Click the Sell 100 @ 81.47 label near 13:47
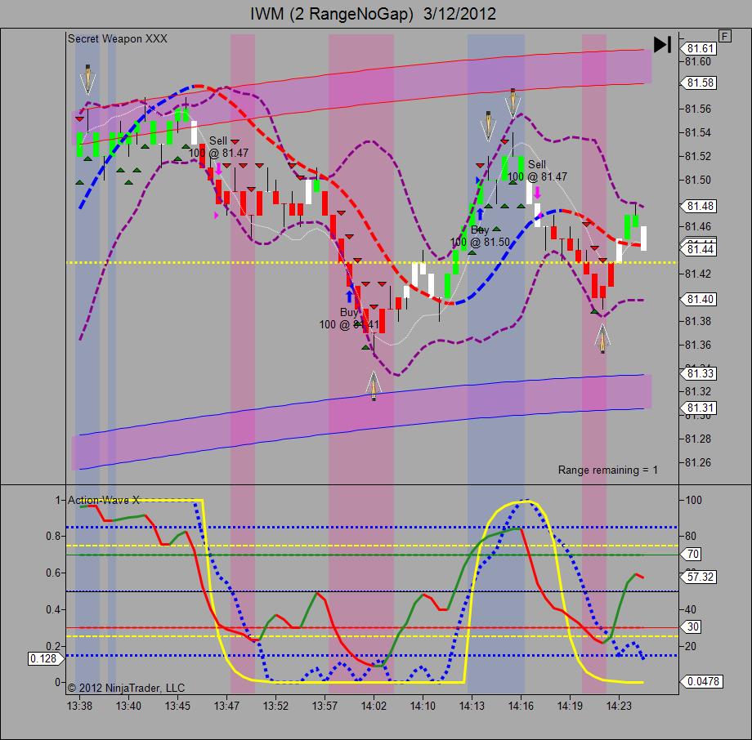Image resolution: width=752 pixels, height=740 pixels. coord(219,147)
